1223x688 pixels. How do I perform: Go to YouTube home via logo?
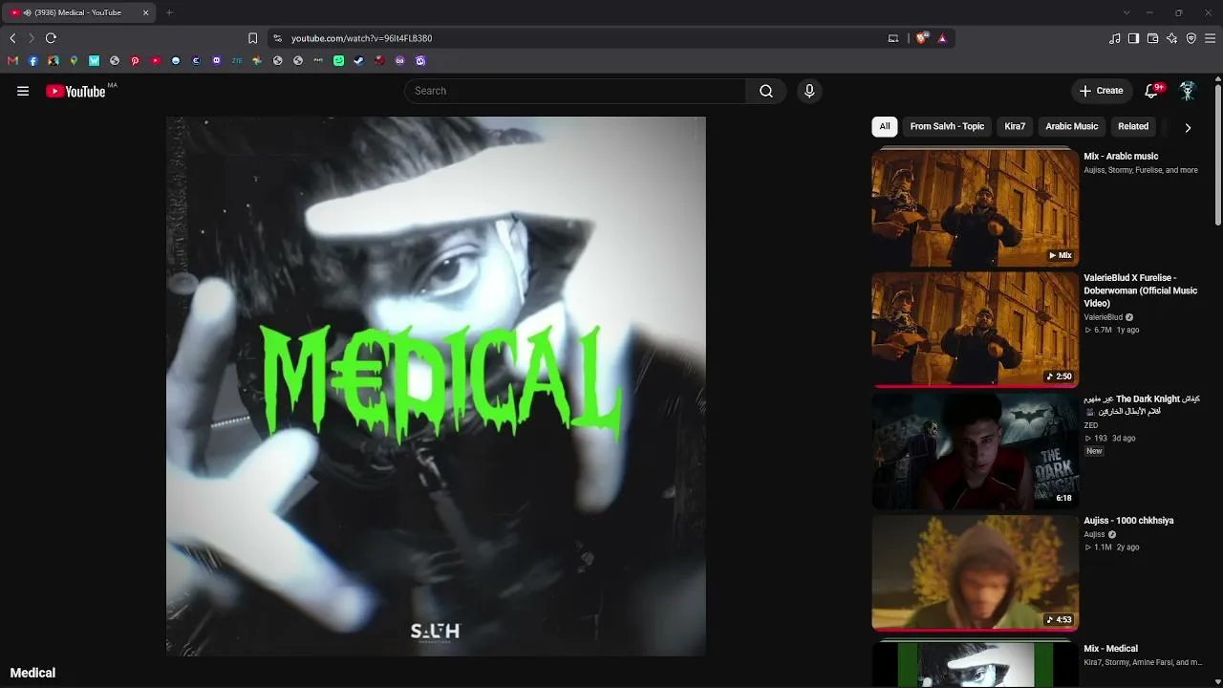(x=75, y=91)
